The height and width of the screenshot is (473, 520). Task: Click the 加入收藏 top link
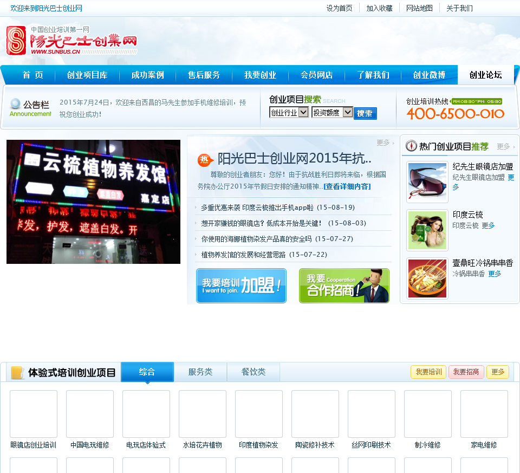[x=379, y=8]
